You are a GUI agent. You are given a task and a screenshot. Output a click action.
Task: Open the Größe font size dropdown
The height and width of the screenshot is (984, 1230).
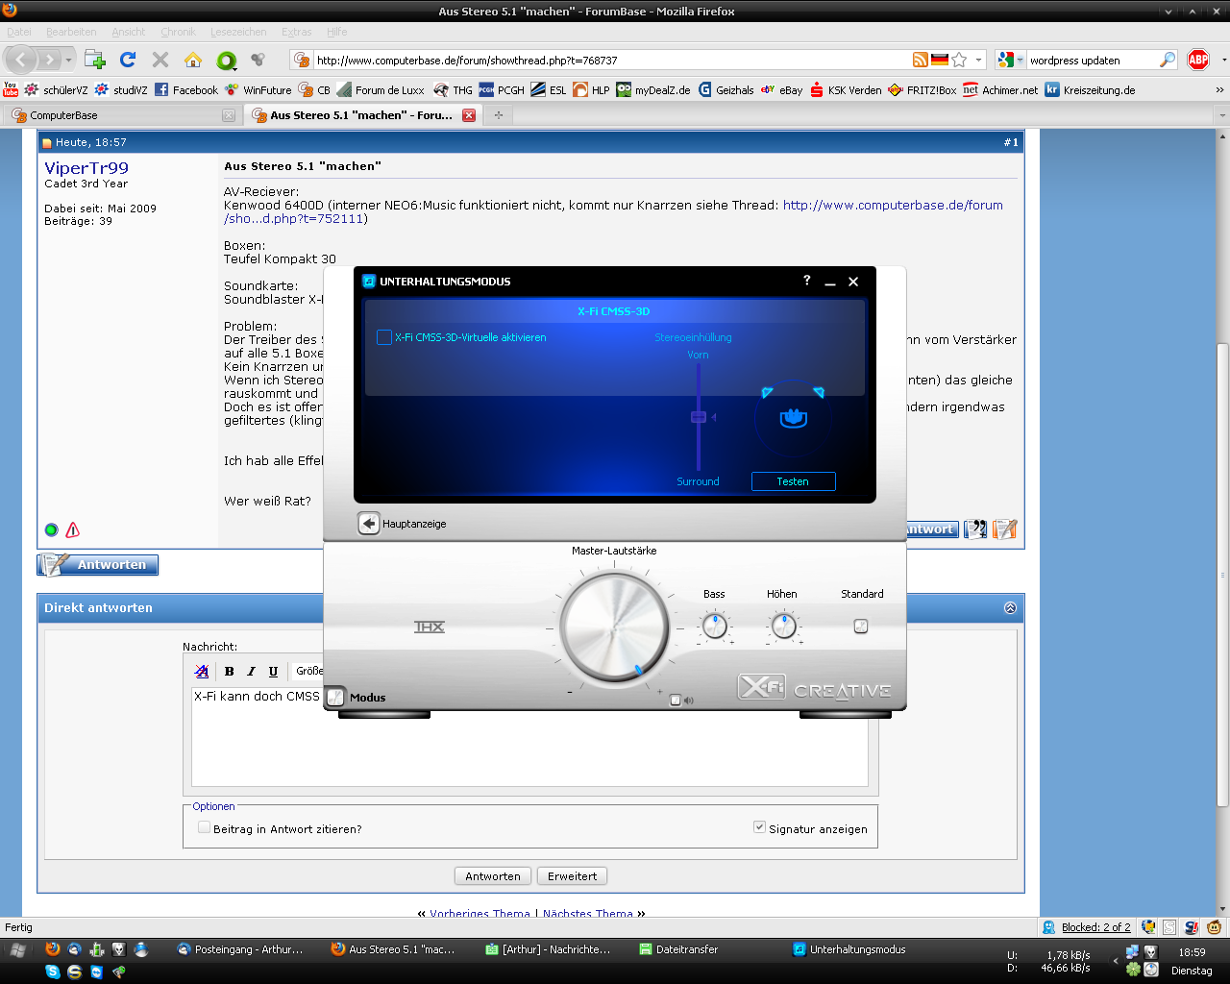(308, 671)
